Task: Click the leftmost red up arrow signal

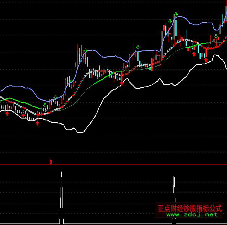Action: click(x=7, y=113)
